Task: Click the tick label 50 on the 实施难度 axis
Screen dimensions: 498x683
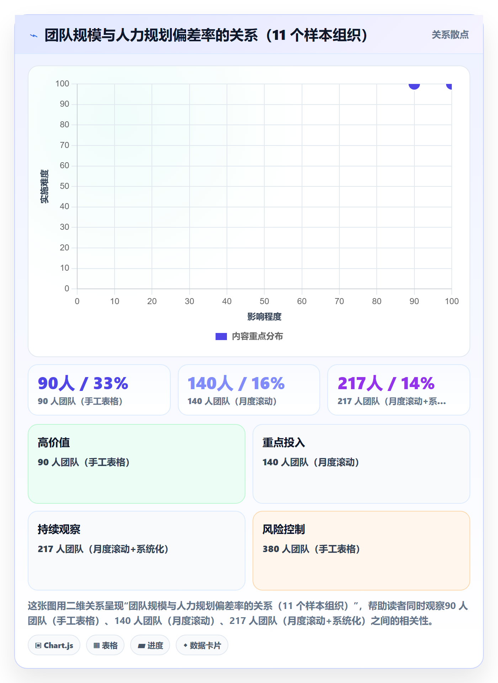Action: pyautogui.click(x=64, y=186)
